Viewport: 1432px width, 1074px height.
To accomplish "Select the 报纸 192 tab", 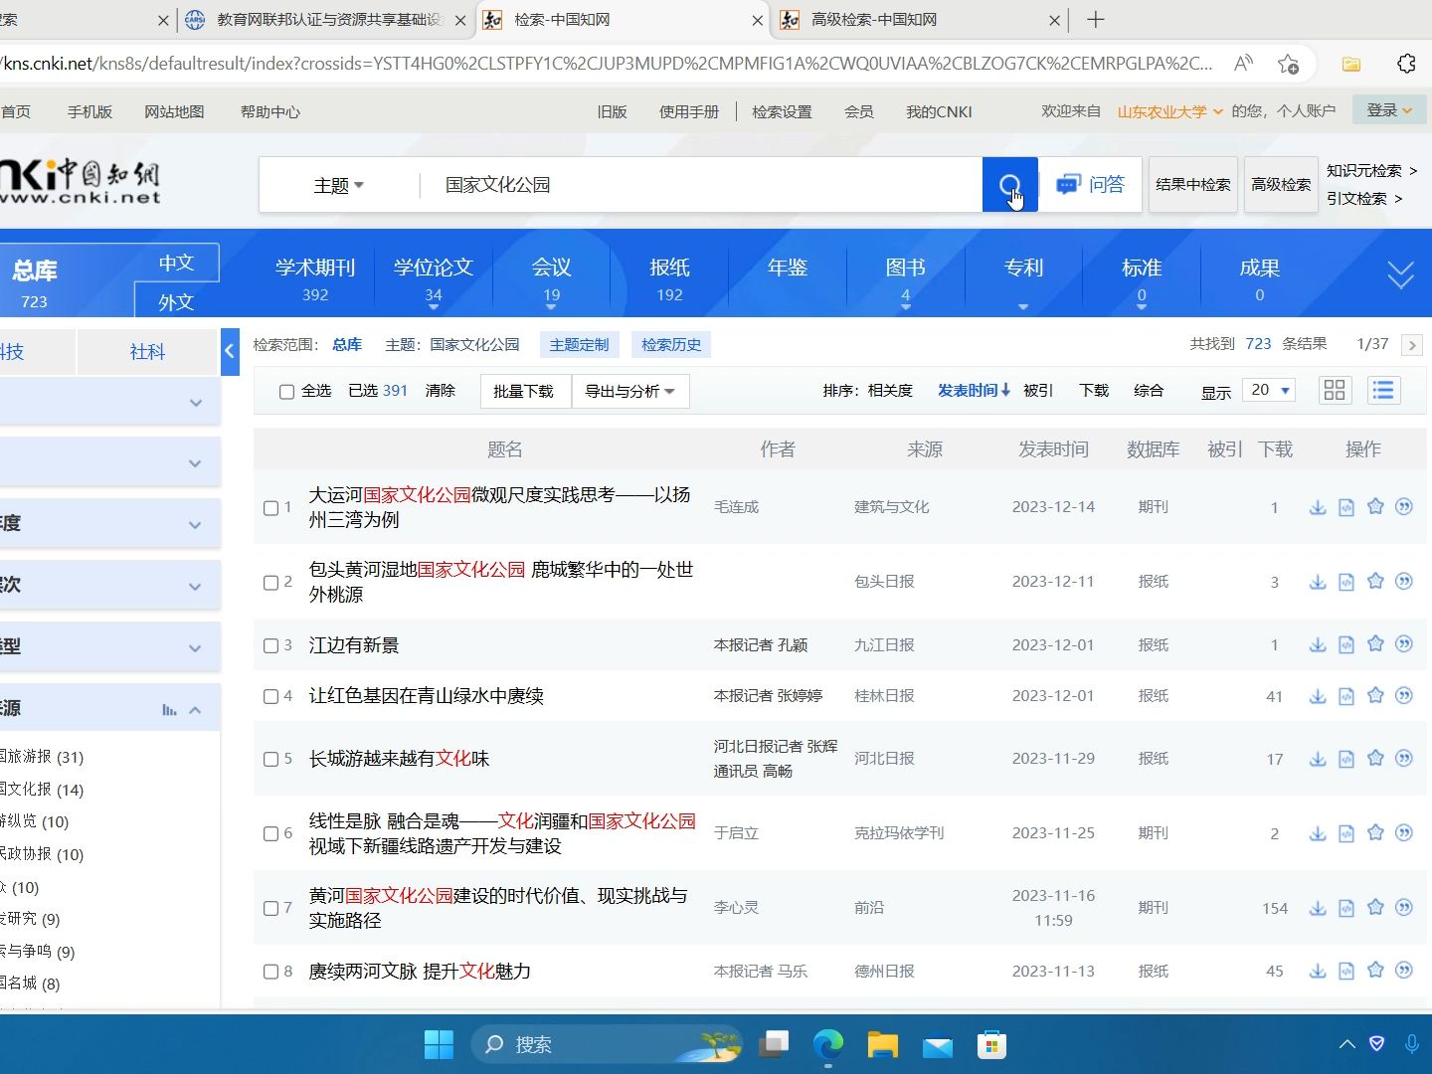I will click(669, 278).
